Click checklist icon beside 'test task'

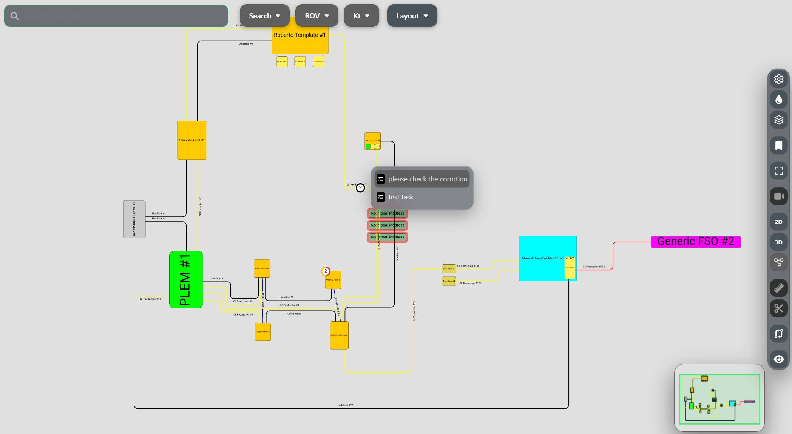pos(381,197)
